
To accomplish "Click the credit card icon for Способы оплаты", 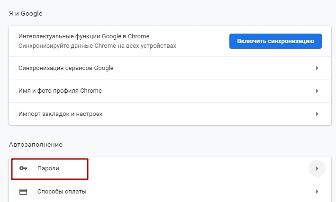I will (23, 192).
